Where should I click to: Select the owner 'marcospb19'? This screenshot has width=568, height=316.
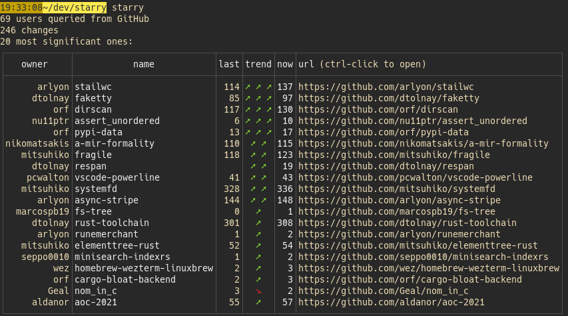(x=43, y=211)
